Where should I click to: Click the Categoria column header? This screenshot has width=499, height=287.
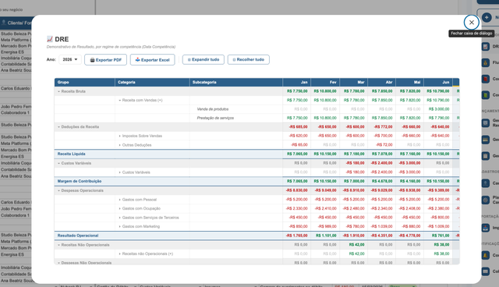(x=152, y=82)
